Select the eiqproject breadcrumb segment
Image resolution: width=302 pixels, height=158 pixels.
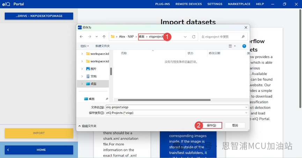[x=156, y=36]
